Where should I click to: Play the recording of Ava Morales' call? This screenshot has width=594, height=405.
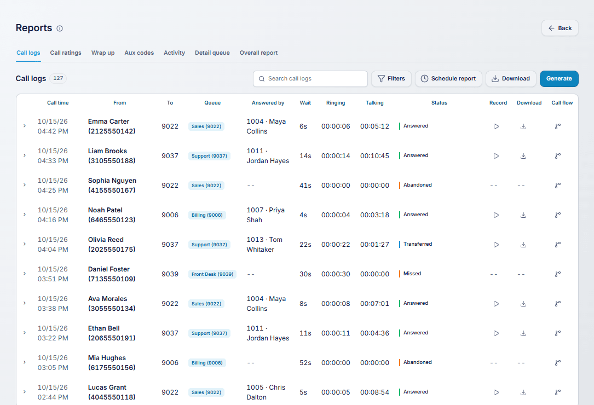coord(496,304)
